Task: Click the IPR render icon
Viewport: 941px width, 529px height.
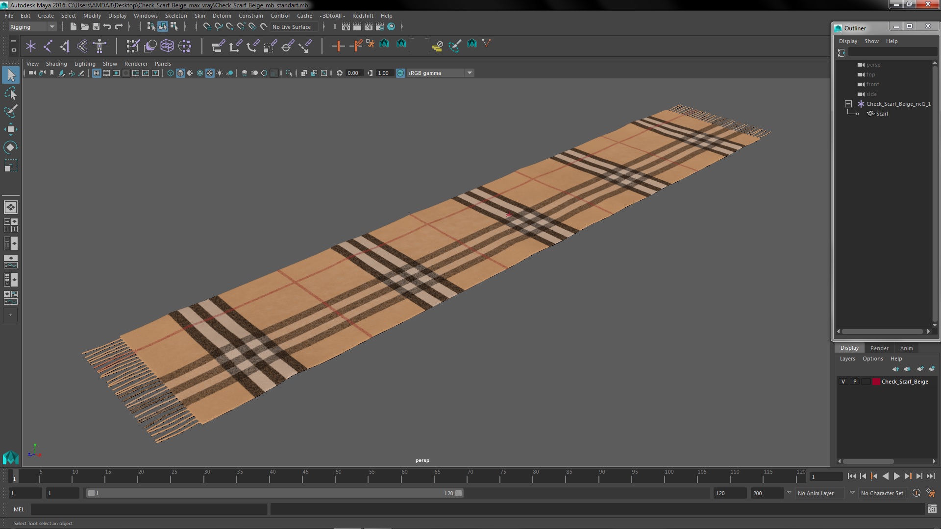Action: click(x=369, y=27)
